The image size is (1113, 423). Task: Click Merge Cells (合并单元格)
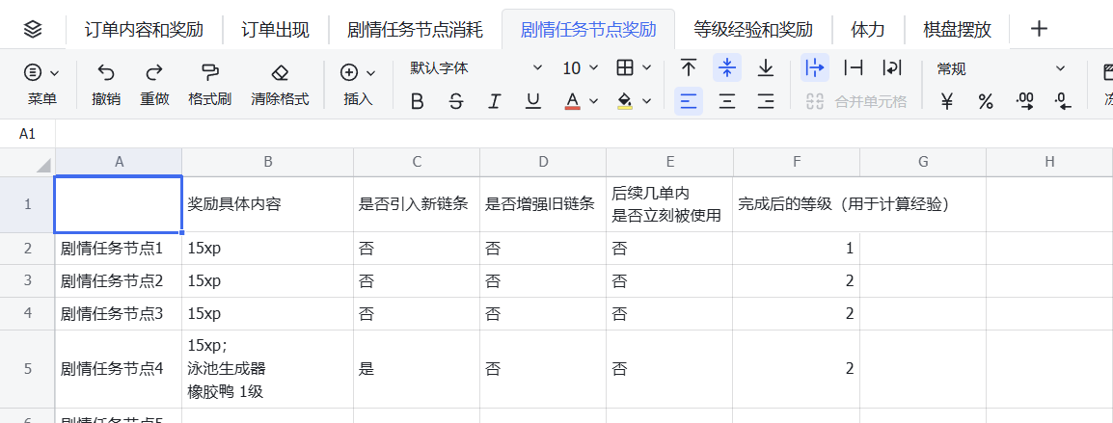click(x=856, y=101)
